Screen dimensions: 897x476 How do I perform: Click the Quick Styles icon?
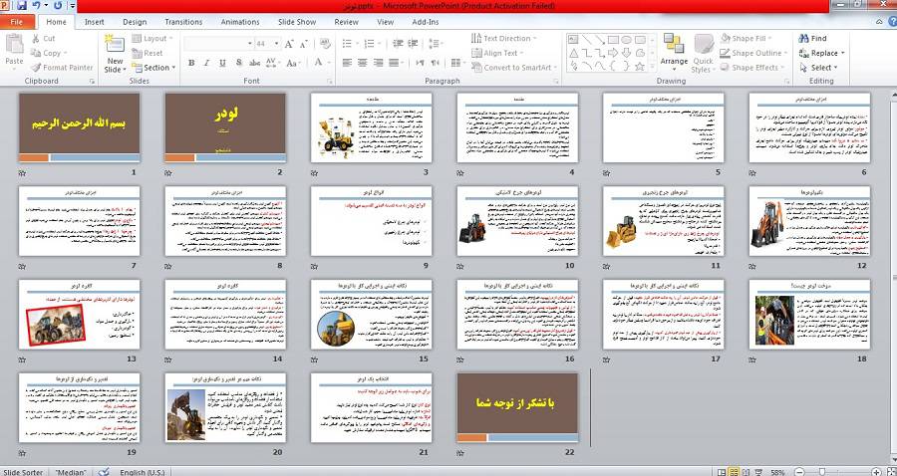coord(703,45)
